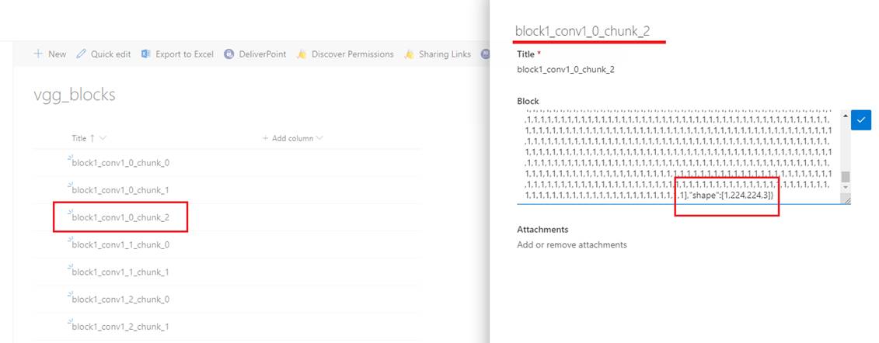879x343 pixels.
Task: Confirm the Block field with the blue checkmark
Action: point(861,120)
